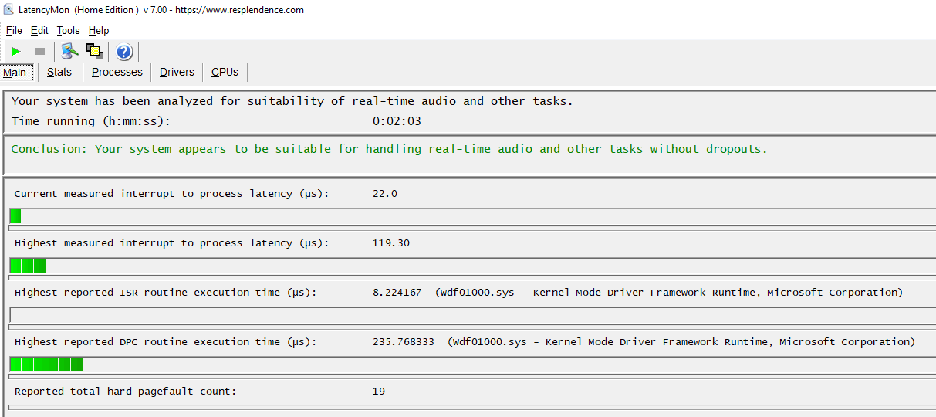Open help via blue question mark icon
This screenshot has width=936, height=417.
click(124, 52)
